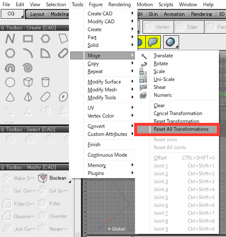Select the hexagon polygon tool
The height and width of the screenshot is (237, 226).
click(x=45, y=39)
